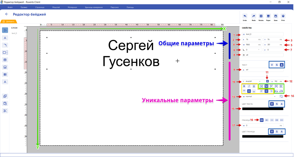
Task: Select S mode in the ТЕКСТ section
Action: pos(277,65)
